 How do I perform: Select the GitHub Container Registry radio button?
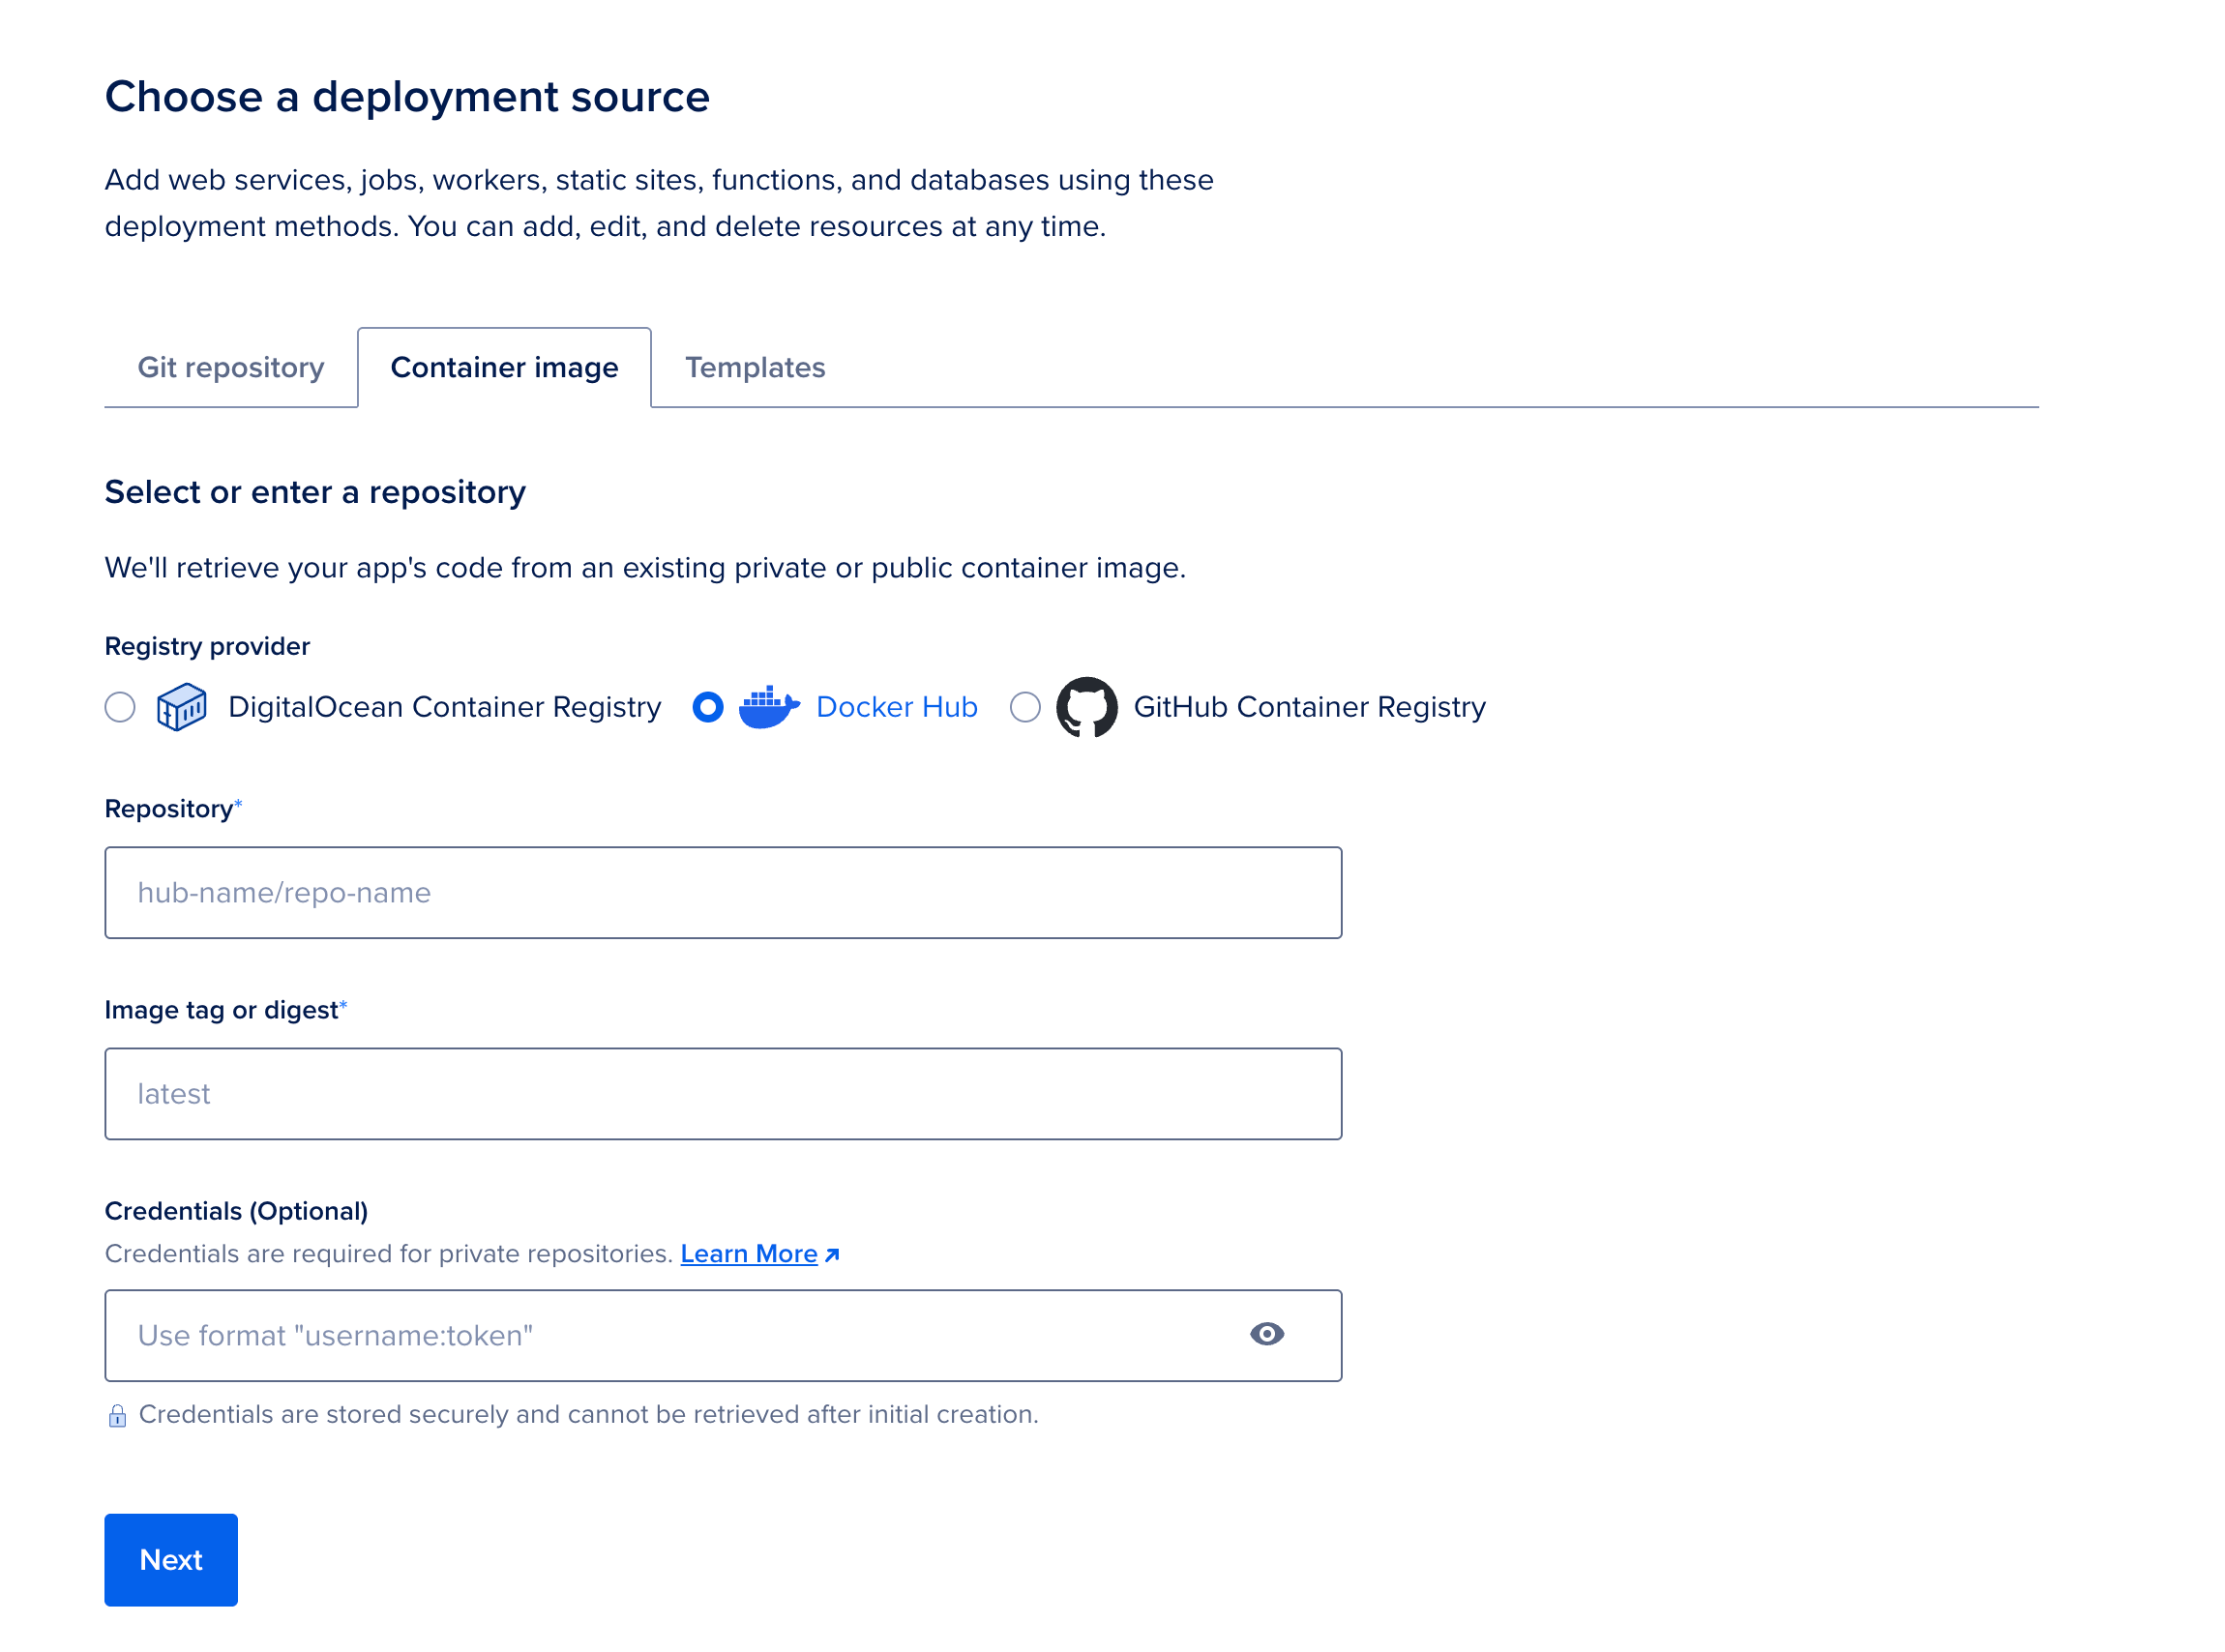[x=1025, y=707]
